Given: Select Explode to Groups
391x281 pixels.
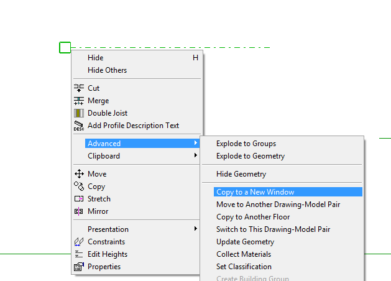Looking at the screenshot, I should point(246,144).
